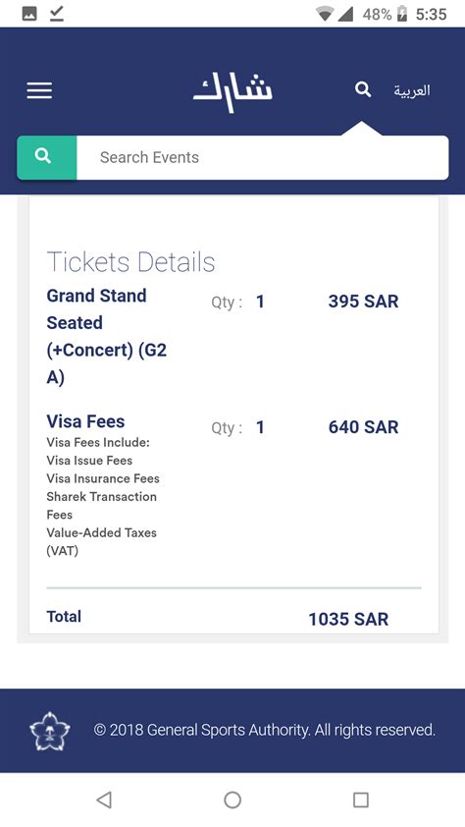The image size is (465, 827).
Task: Tap the 395 SAR ticket price
Action: pos(363,302)
